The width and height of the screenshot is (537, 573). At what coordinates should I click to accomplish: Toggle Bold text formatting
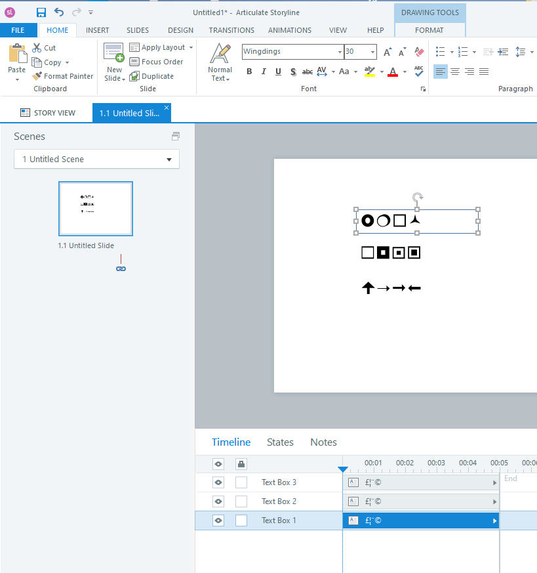[x=249, y=72]
